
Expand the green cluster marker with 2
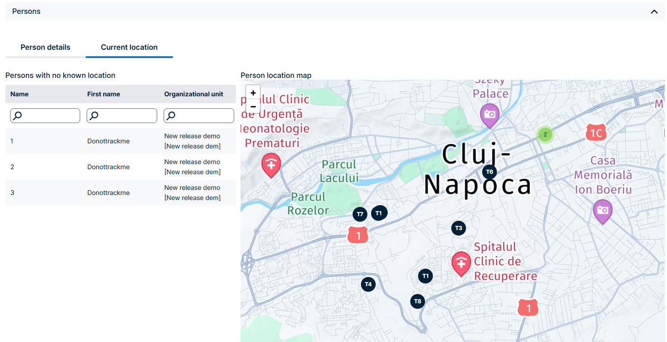coord(545,135)
